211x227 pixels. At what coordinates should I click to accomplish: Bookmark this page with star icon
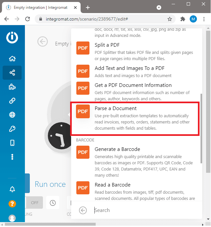pos(170,19)
